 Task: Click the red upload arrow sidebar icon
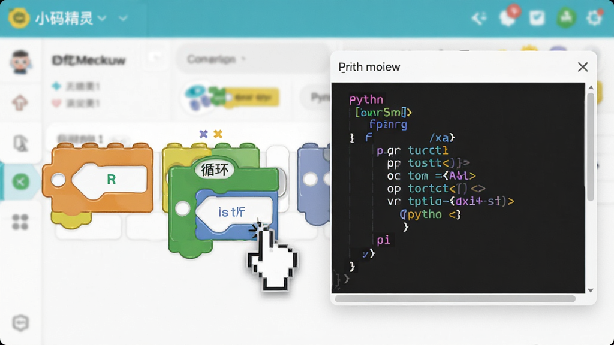point(20,103)
